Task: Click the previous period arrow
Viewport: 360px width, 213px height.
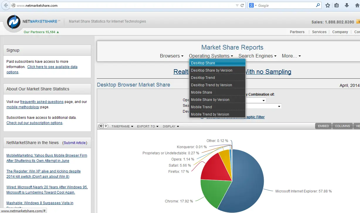Action: [x=101, y=126]
